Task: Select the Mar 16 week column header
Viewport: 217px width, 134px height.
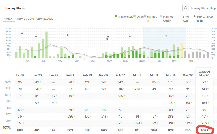Action: [x=171, y=75]
